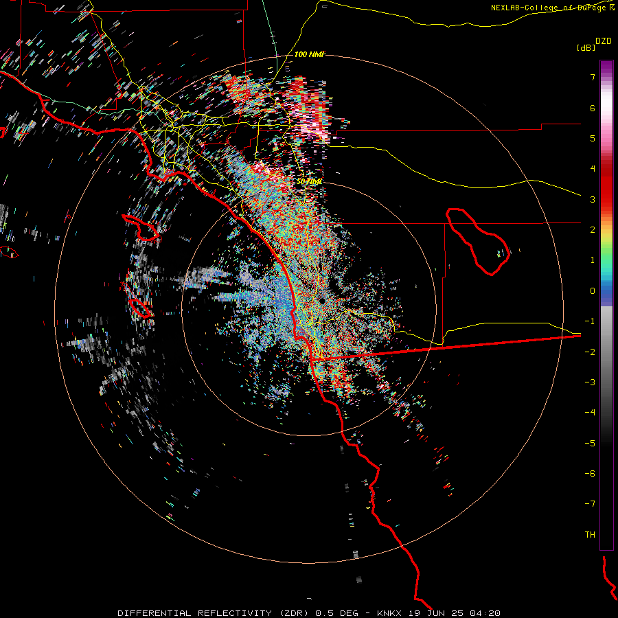Click the -5 value on the color scale
Image resolution: width=618 pixels, height=618 pixels.
click(590, 444)
